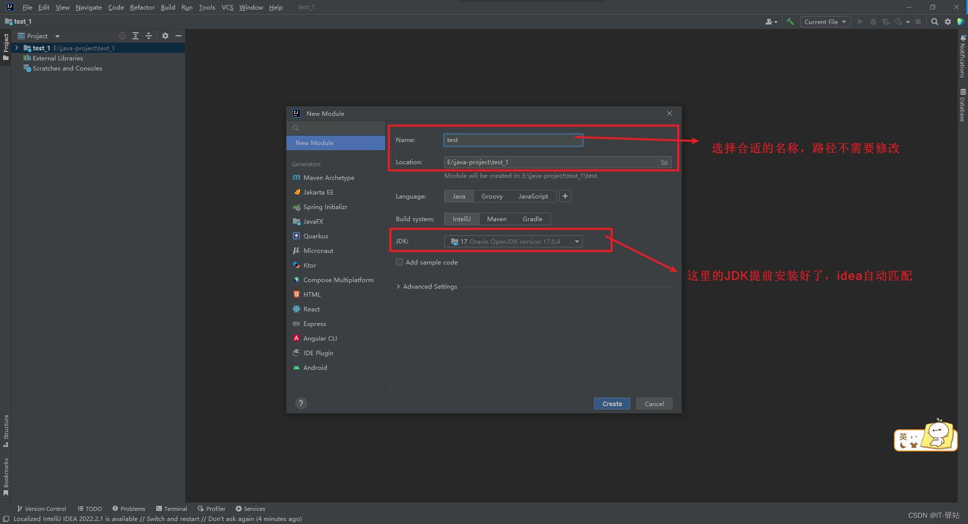
Task: Click the Profile run icon in the toolbar
Action: [898, 22]
